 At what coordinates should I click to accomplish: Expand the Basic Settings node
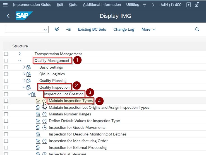click(24, 67)
